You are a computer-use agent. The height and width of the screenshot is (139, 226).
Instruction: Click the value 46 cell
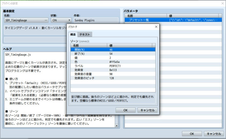coord(131,50)
